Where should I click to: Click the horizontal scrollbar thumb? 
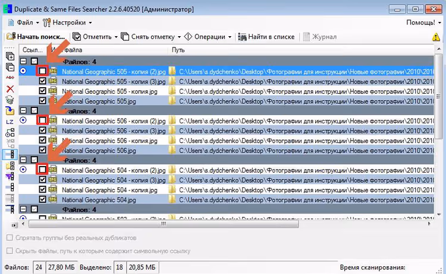click(164, 224)
